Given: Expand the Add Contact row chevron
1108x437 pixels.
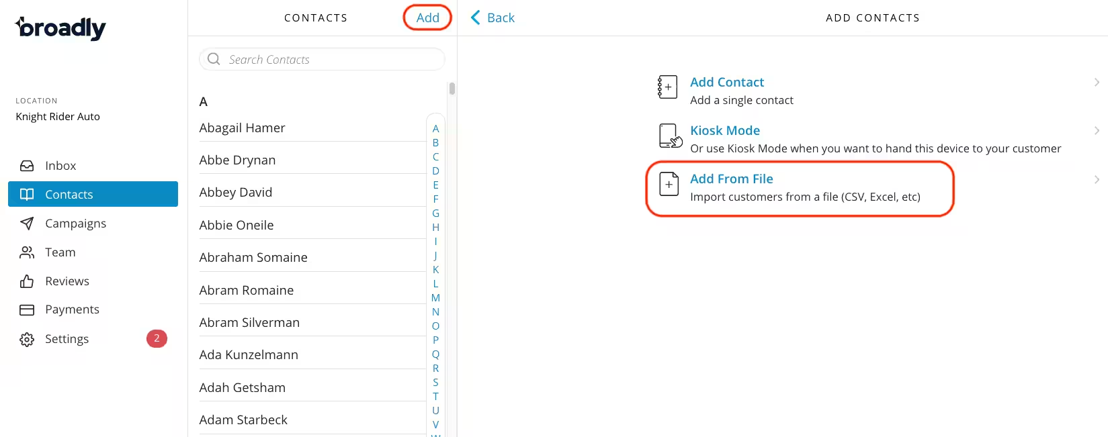Looking at the screenshot, I should [1097, 83].
